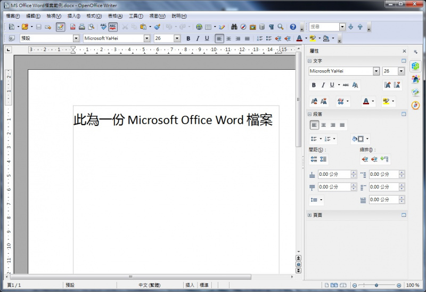
Task: Toggle Bold in the formatting toolbar
Action: click(x=188, y=38)
